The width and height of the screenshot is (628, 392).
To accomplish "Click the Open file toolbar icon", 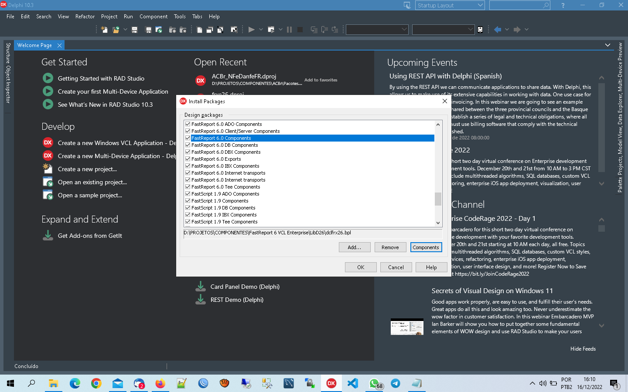I will click(x=116, y=30).
